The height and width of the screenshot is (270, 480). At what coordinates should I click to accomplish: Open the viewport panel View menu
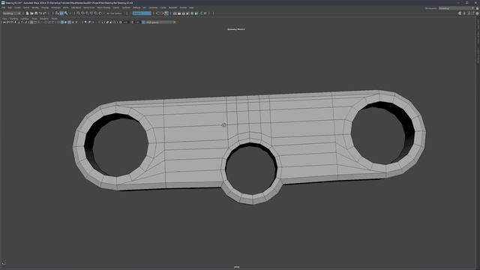pyautogui.click(x=4, y=19)
